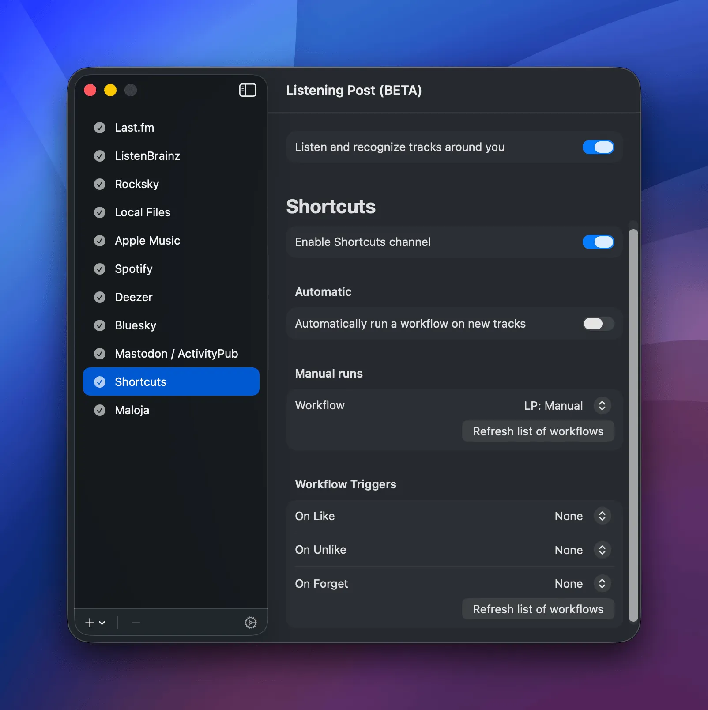Click the Apple Music checkmark icon
The height and width of the screenshot is (710, 708).
100,241
